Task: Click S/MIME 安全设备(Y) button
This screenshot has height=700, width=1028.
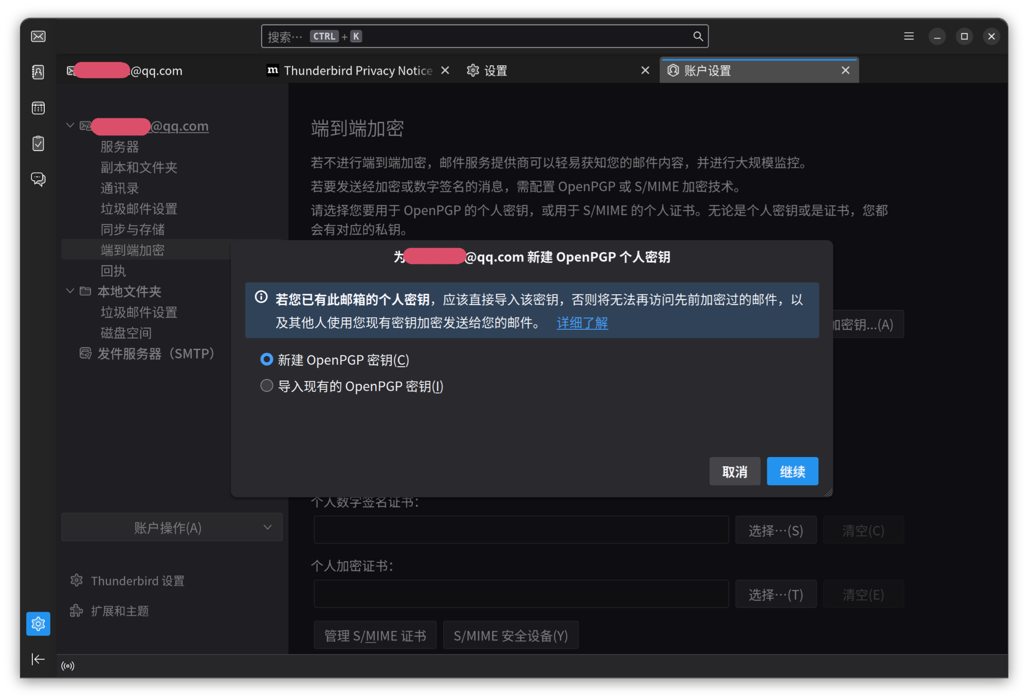Action: tap(510, 635)
